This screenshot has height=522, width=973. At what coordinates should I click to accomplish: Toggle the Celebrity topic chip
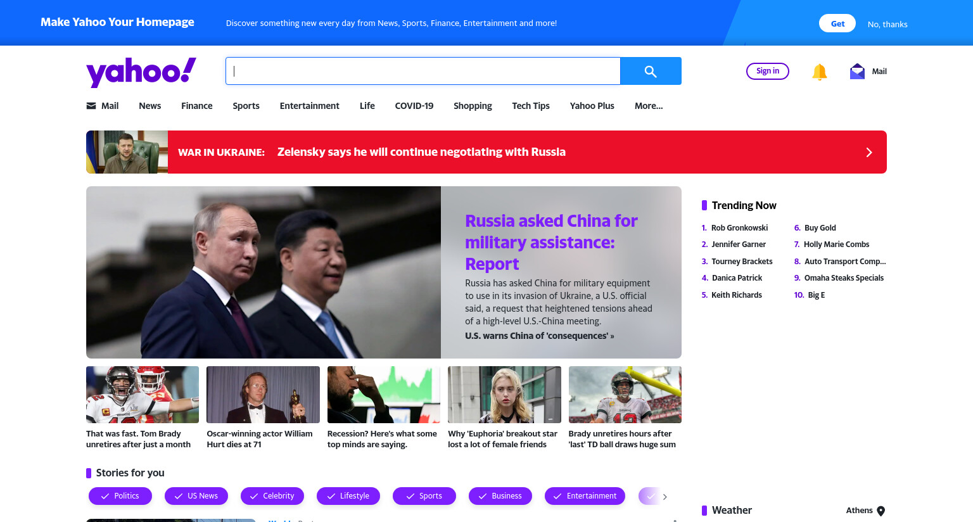pyautogui.click(x=272, y=496)
